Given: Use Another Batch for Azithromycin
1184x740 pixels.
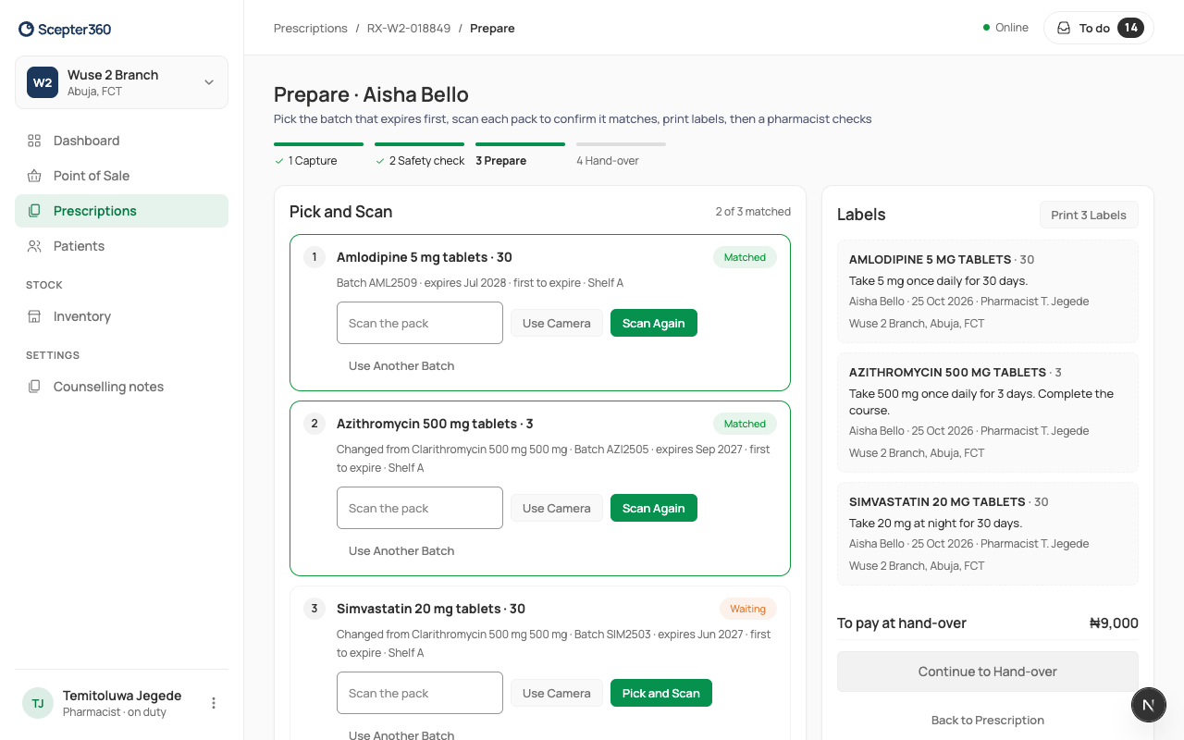Looking at the screenshot, I should pos(401,550).
